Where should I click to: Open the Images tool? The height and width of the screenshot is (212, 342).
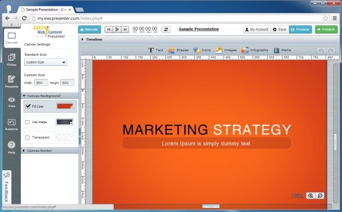pyautogui.click(x=226, y=50)
